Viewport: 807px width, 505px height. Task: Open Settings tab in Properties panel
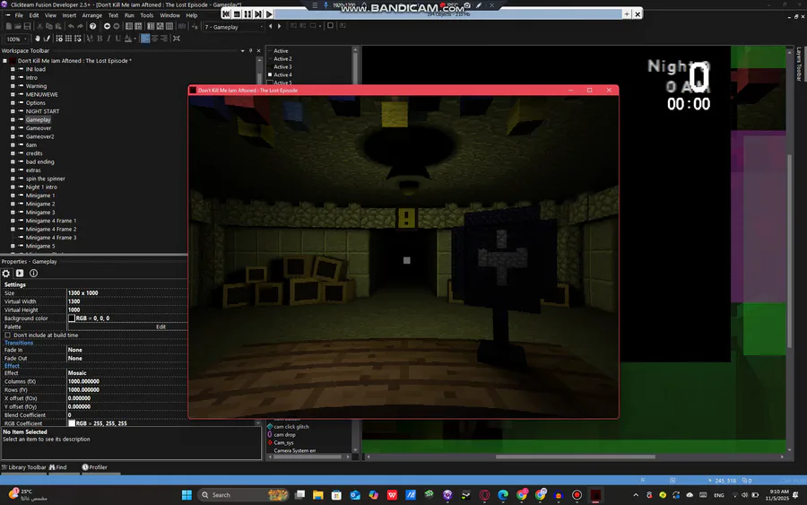[6, 274]
